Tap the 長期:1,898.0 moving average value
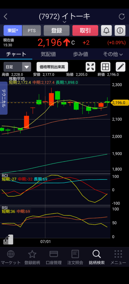The image size is (129, 284). (67, 82)
